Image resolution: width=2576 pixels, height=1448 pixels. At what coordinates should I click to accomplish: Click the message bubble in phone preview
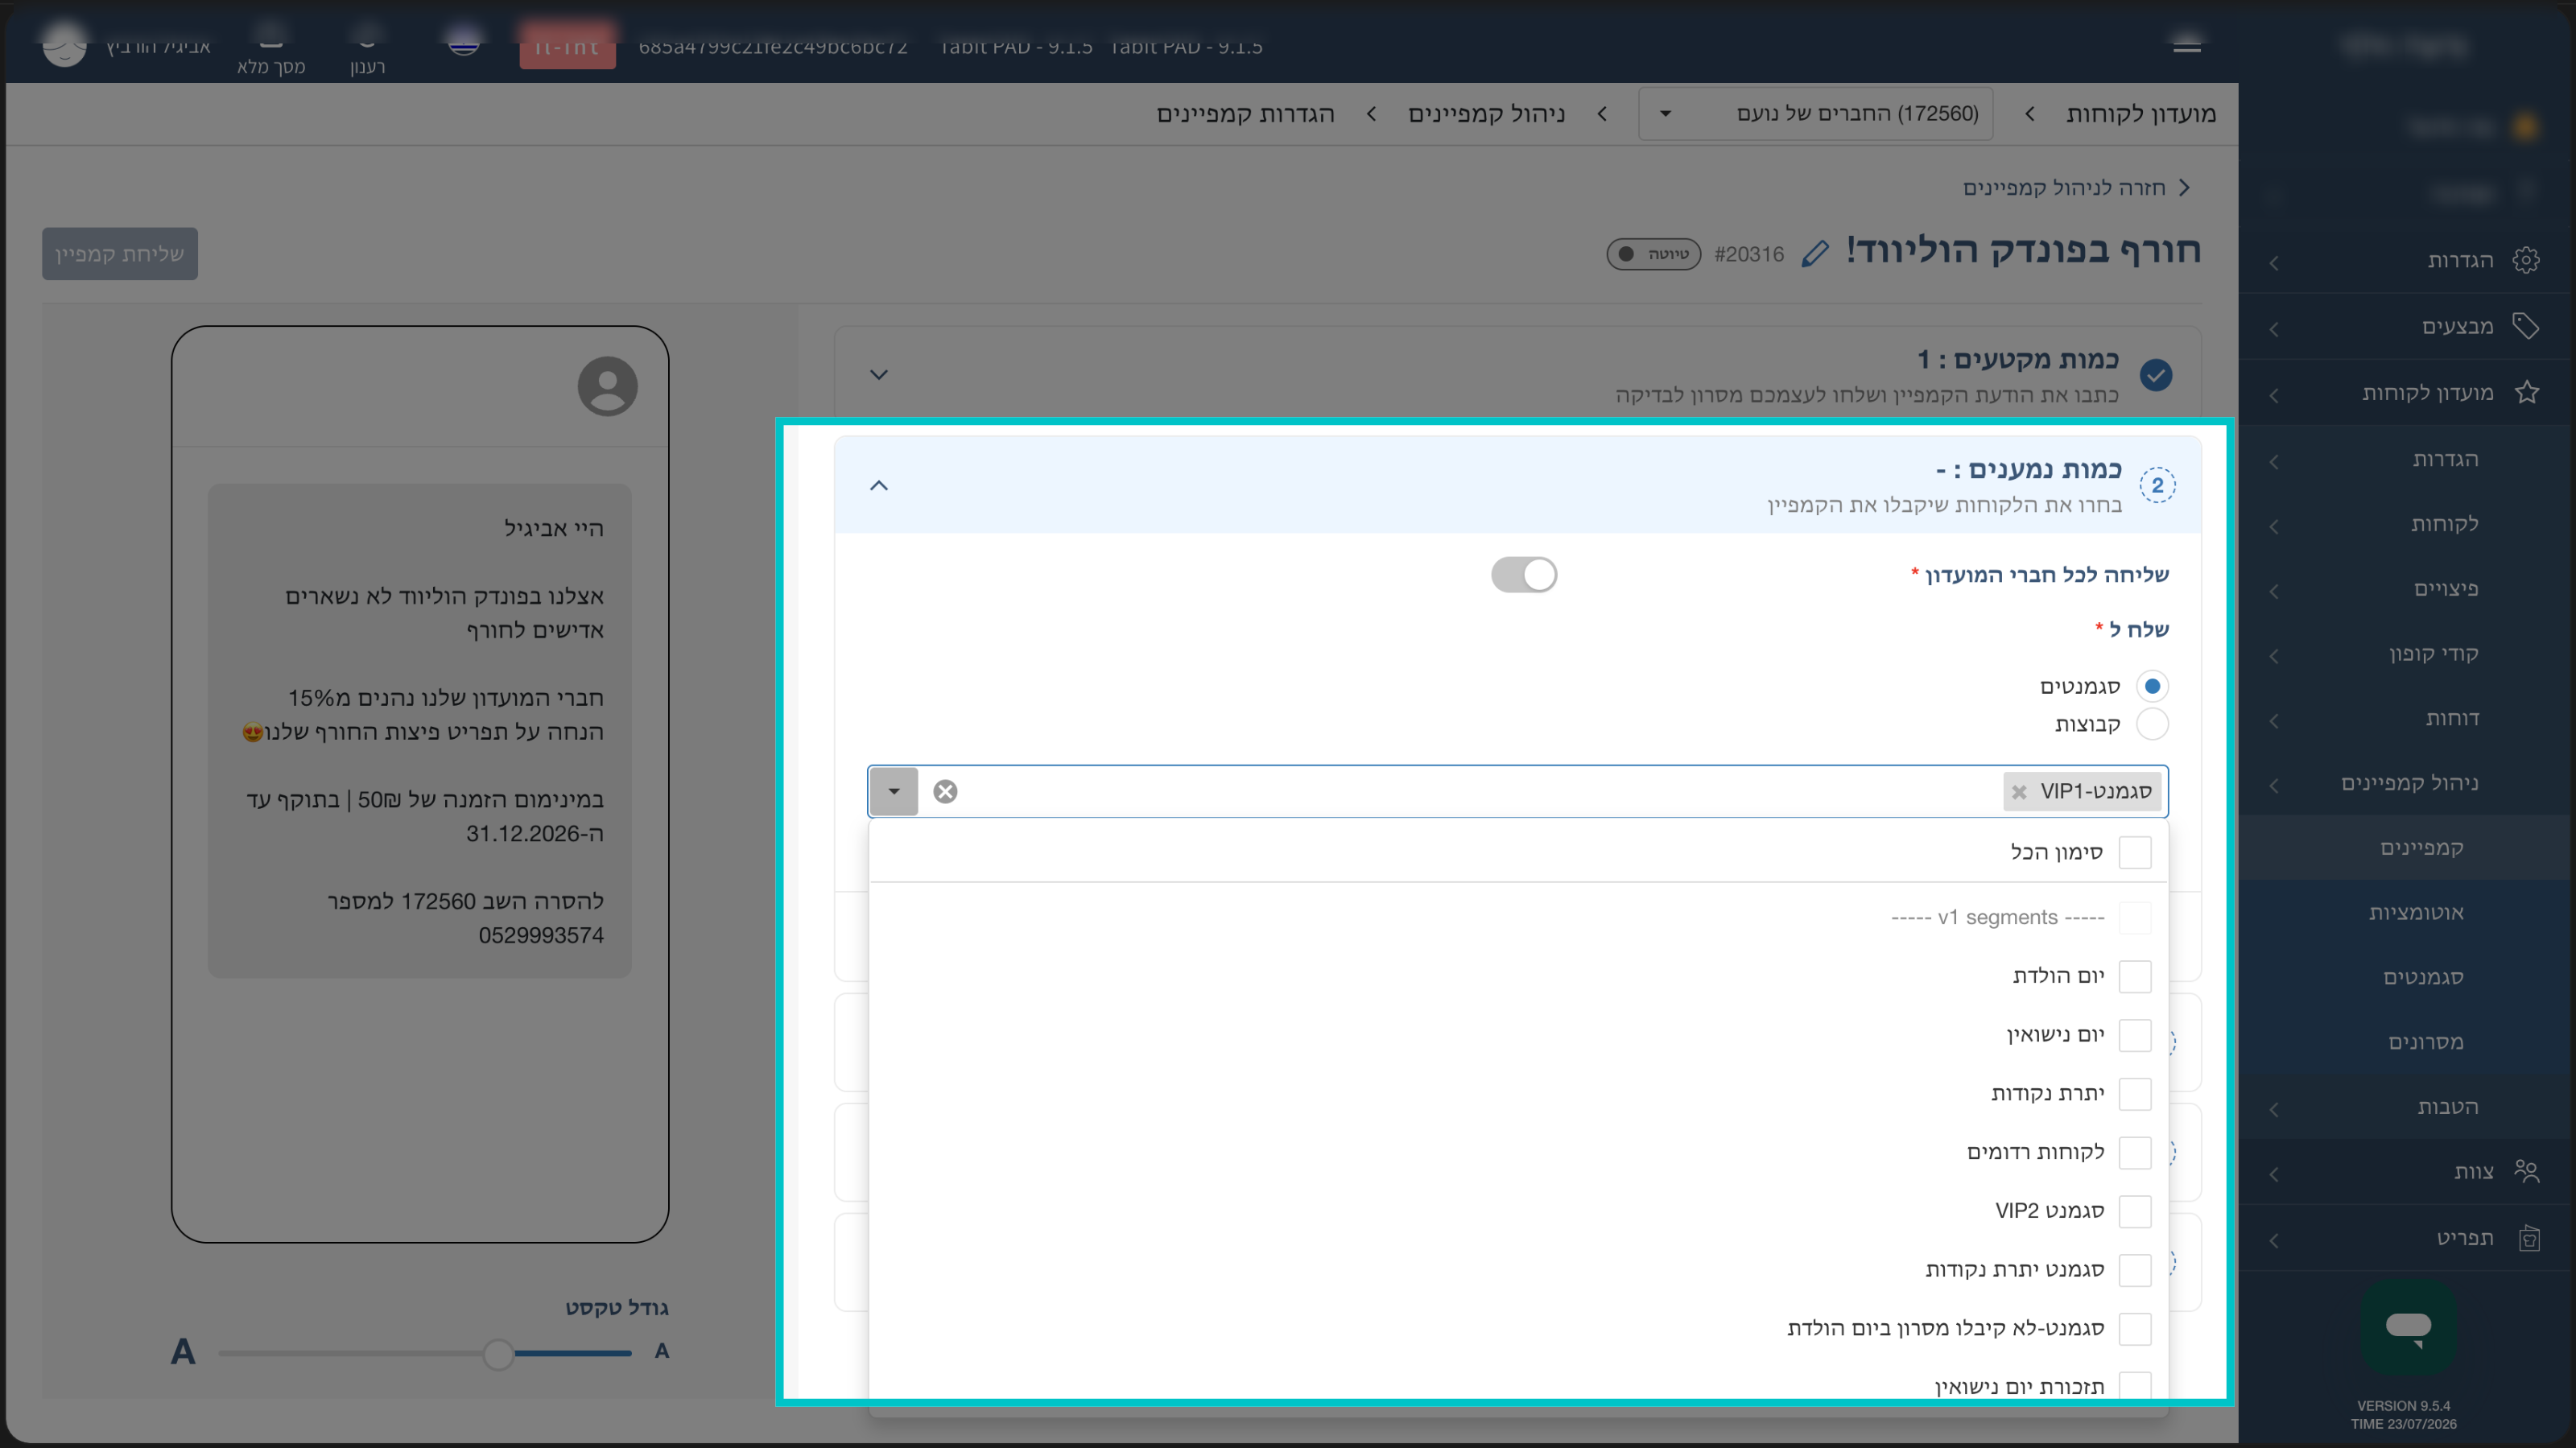pos(420,731)
